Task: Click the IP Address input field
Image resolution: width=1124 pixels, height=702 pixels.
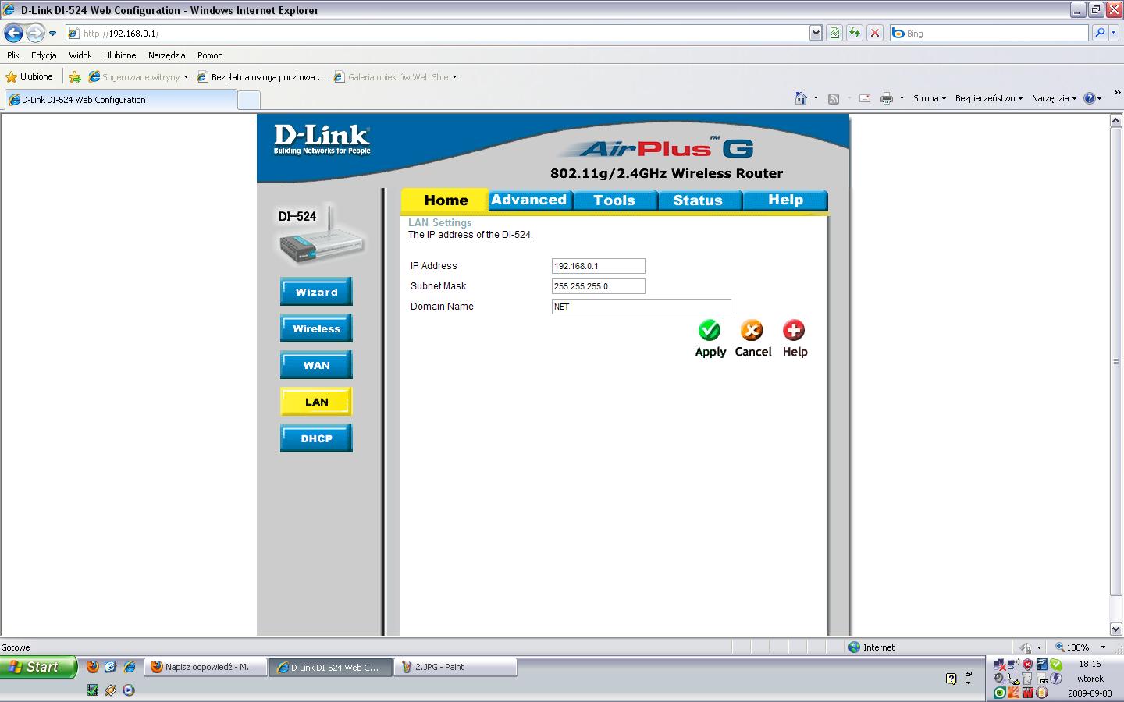Action: pyautogui.click(x=599, y=266)
